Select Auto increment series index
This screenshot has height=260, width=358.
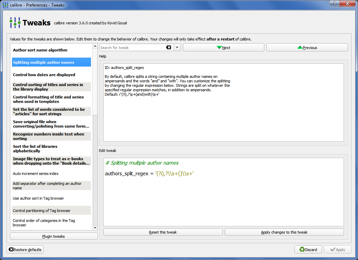(51, 174)
